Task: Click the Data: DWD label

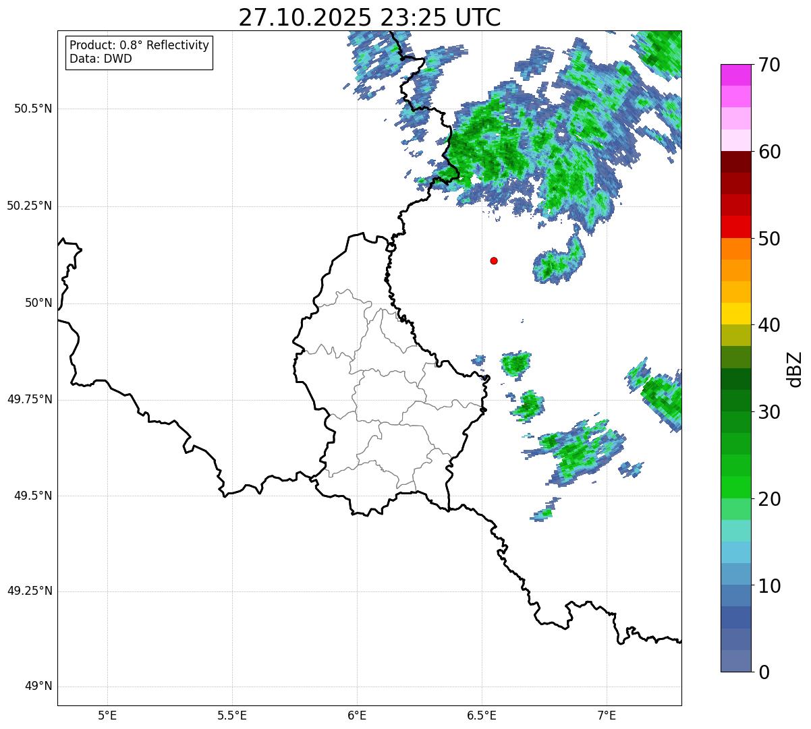Action: (x=101, y=59)
